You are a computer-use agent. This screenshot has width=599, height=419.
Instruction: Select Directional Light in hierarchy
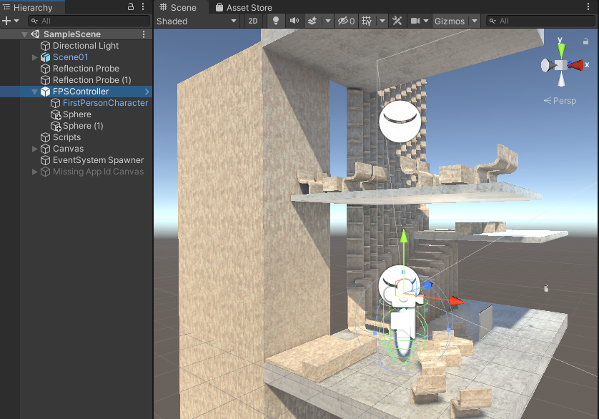tap(86, 46)
